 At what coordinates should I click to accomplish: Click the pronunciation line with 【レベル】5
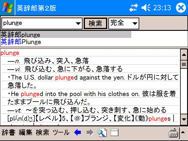click(x=91, y=119)
